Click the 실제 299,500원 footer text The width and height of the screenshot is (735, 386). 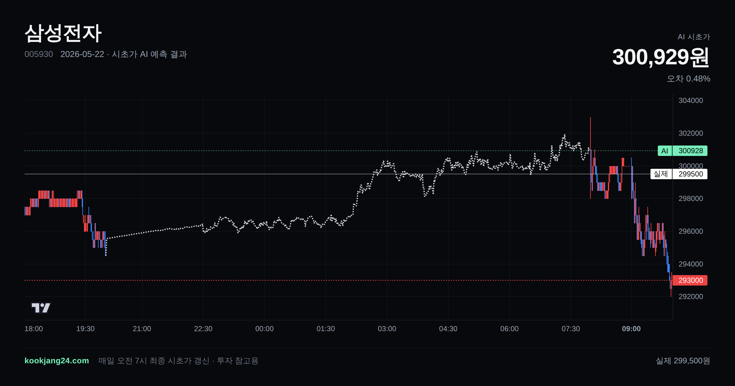683,361
